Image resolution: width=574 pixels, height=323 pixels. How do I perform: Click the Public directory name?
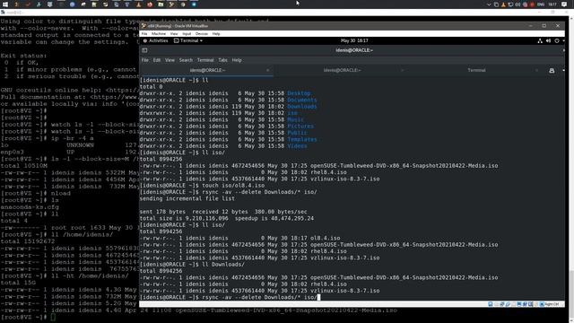coord(297,133)
